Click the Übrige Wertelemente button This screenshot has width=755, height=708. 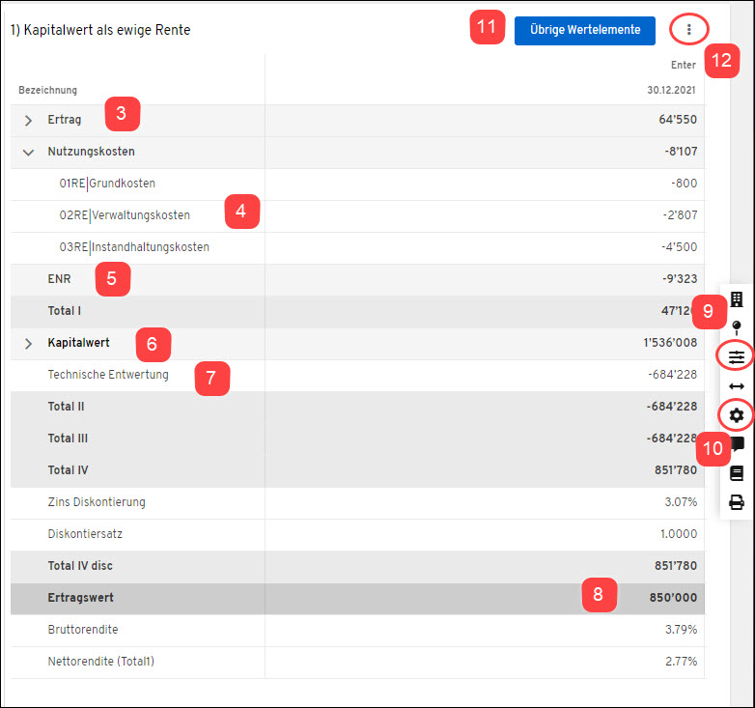pyautogui.click(x=585, y=30)
